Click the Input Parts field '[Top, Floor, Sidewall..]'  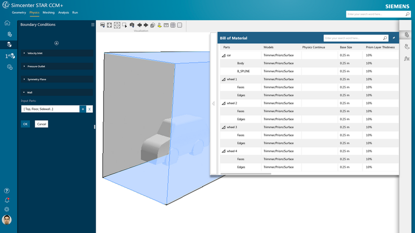click(x=50, y=109)
